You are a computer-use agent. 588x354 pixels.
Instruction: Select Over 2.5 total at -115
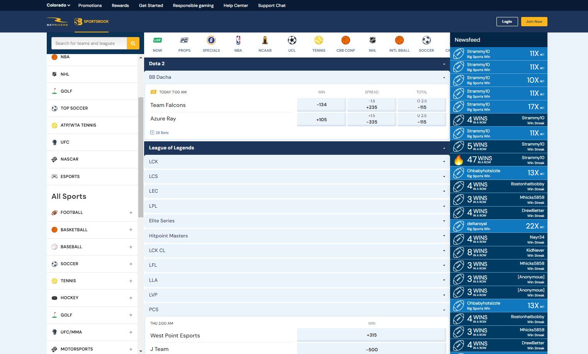(422, 105)
